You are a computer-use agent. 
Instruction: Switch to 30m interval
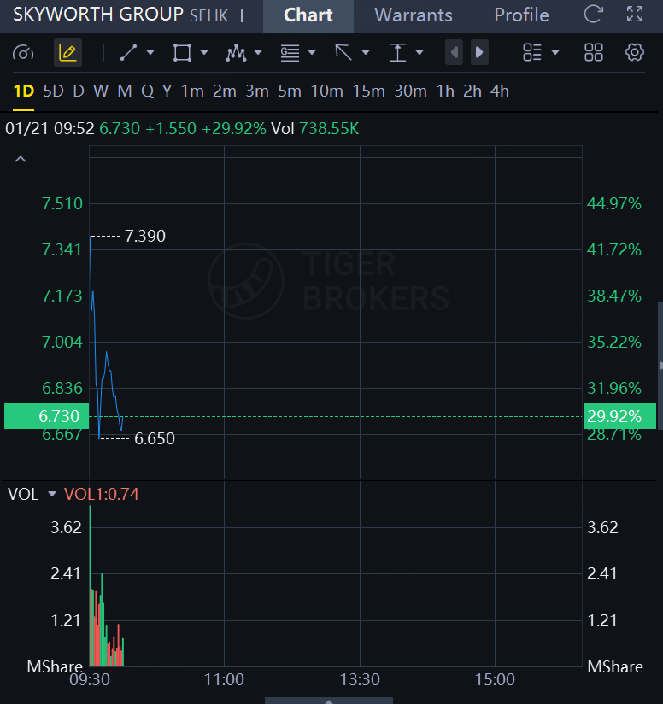[x=410, y=91]
